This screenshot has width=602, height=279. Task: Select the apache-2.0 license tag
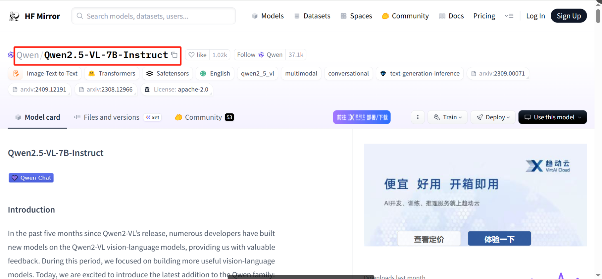coord(176,89)
